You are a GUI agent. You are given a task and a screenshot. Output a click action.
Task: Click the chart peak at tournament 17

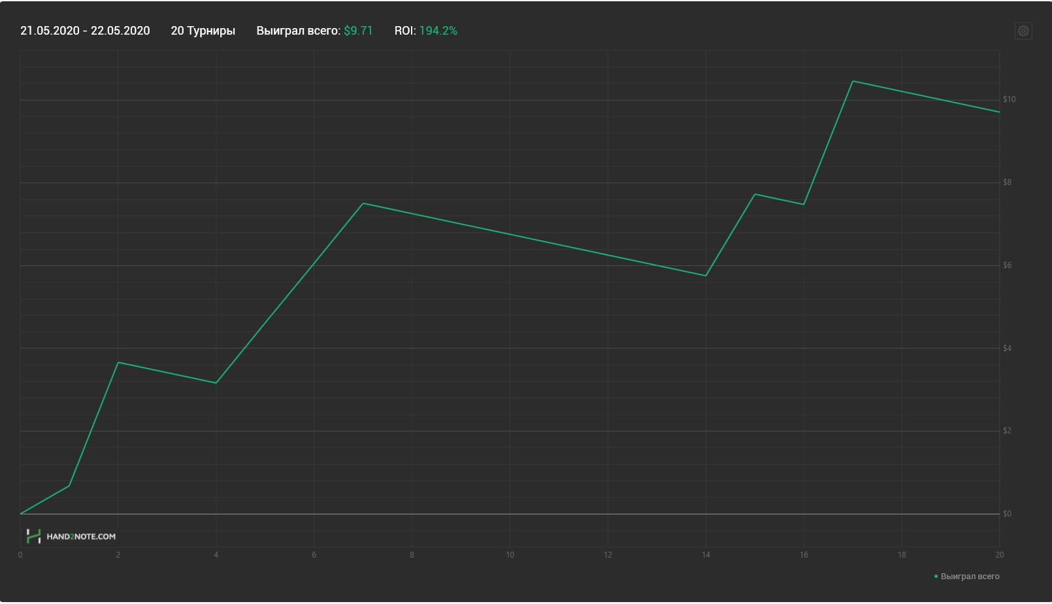(x=853, y=81)
